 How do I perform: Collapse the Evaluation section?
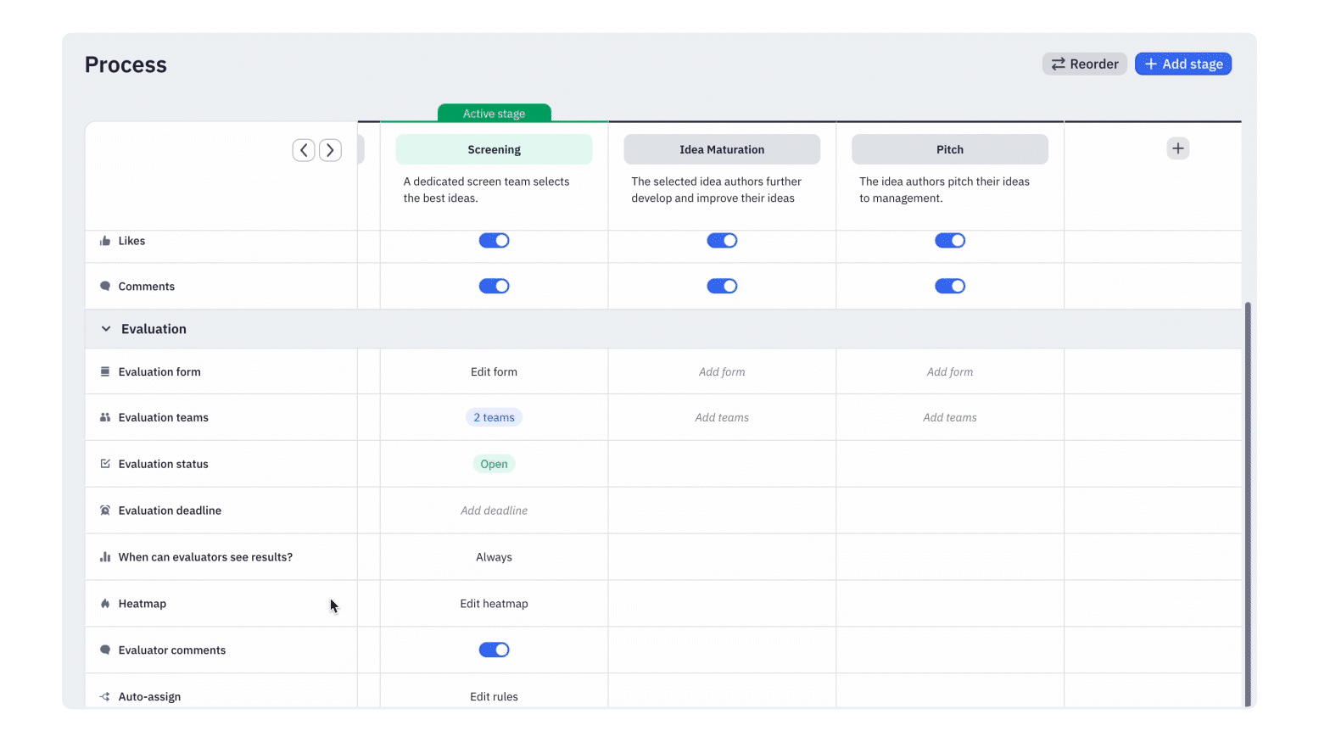click(106, 329)
